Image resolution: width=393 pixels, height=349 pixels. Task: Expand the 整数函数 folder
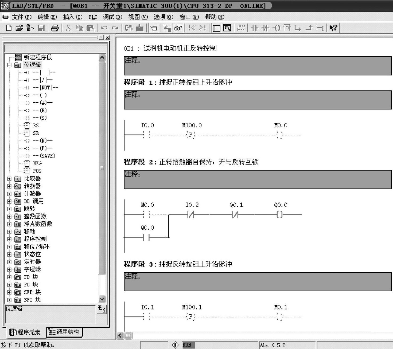click(9, 217)
